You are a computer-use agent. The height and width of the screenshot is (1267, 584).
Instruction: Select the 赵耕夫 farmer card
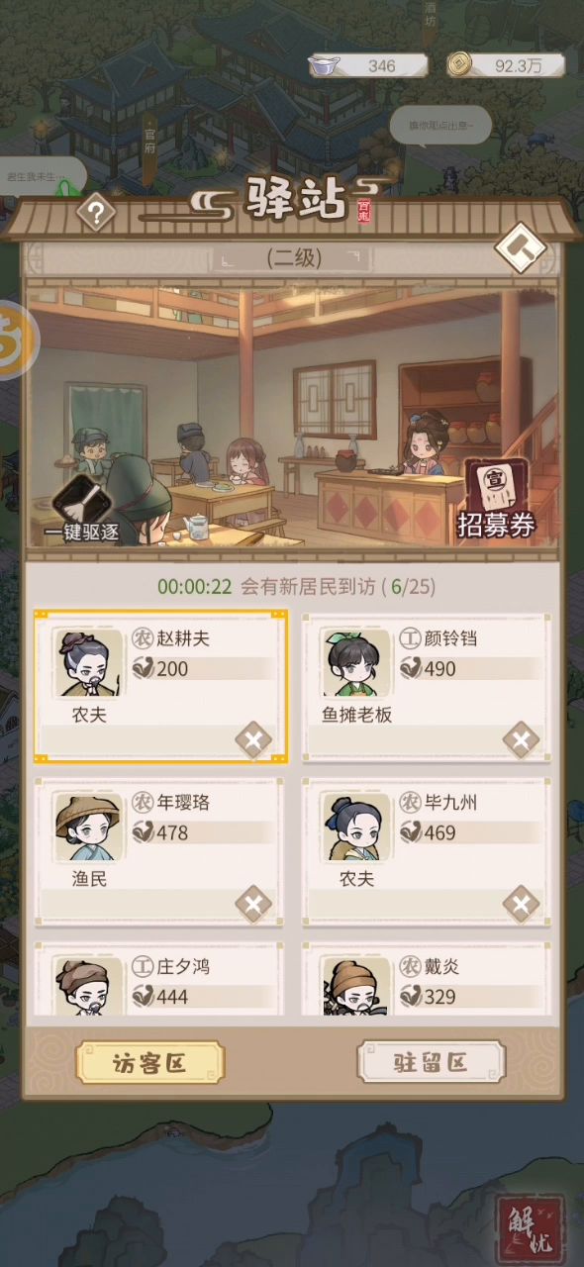point(161,687)
